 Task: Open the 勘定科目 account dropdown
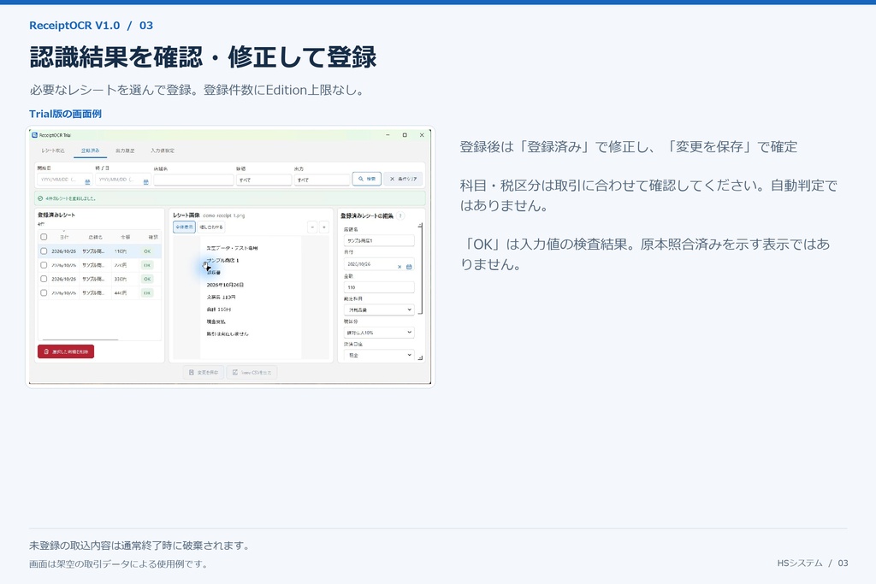point(379,310)
